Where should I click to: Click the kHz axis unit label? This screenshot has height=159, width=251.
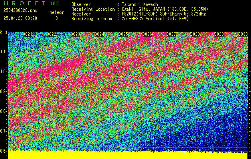point(4,32)
